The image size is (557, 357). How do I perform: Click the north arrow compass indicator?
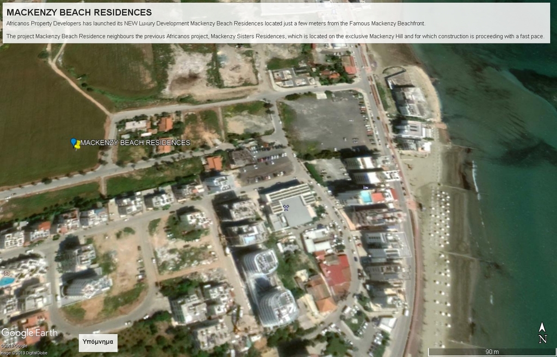pyautogui.click(x=542, y=333)
